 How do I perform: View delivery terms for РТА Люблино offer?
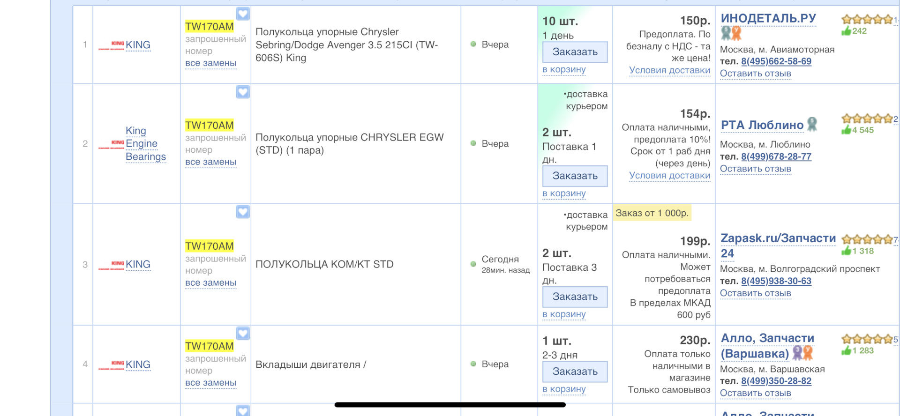pos(669,176)
